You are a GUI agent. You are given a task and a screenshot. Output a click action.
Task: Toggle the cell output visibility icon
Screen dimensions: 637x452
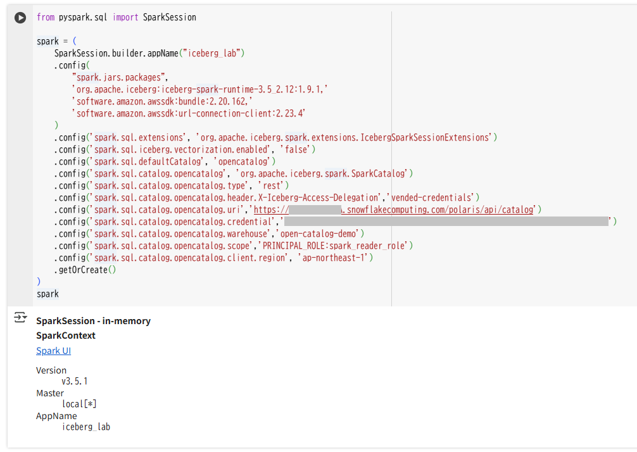[x=20, y=317]
